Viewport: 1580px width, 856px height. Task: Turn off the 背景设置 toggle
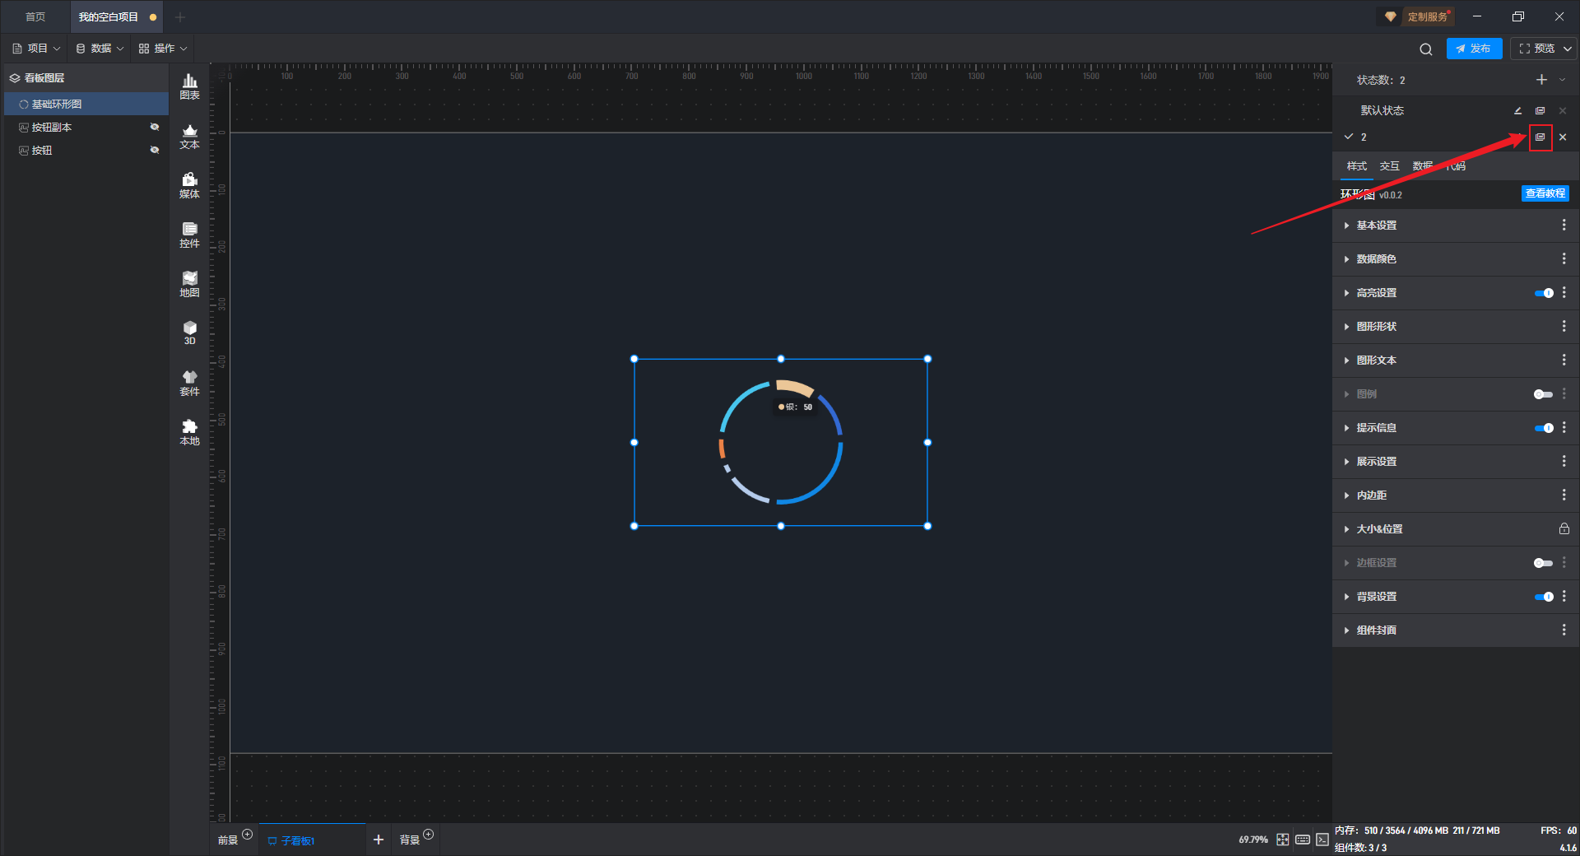1544,597
